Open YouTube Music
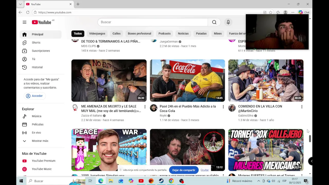 tap(40, 169)
